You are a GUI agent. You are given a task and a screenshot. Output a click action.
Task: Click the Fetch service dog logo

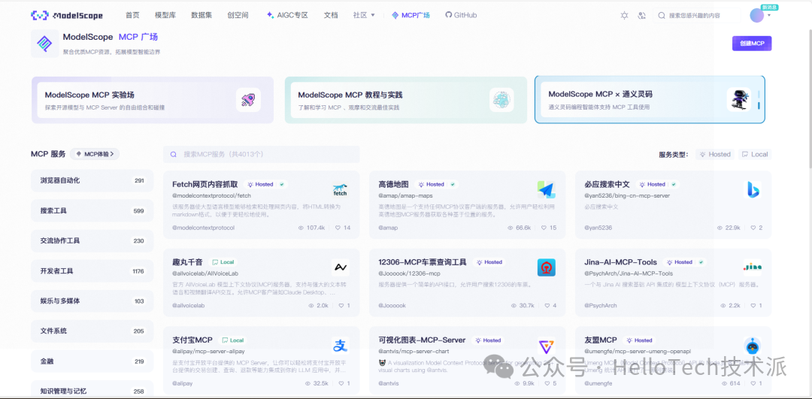pyautogui.click(x=341, y=190)
